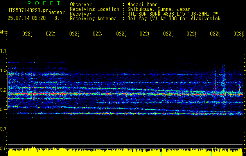The height and width of the screenshot is (156, 246).
Task: Click the 0229 time marker
Action: (215, 34)
